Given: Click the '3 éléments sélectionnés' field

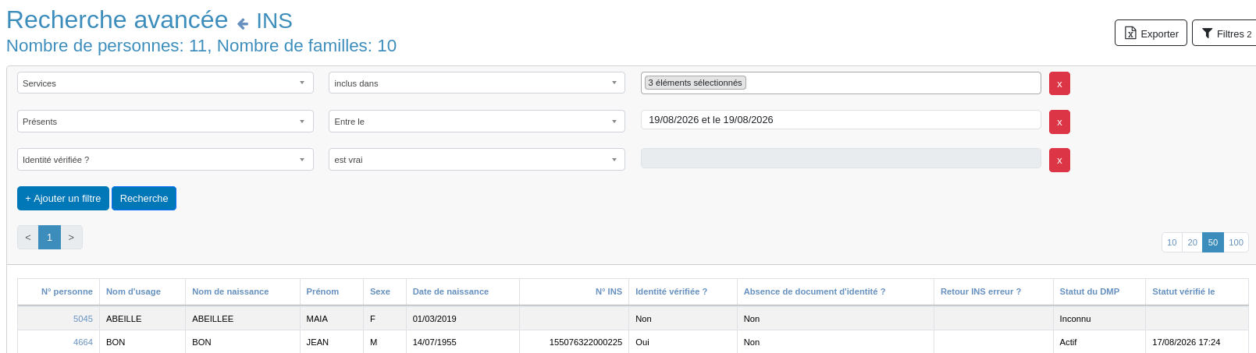Looking at the screenshot, I should [x=841, y=83].
